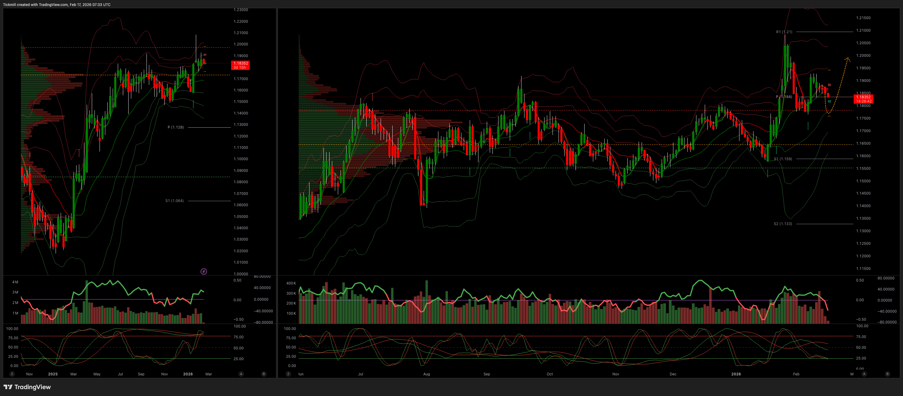Click the red 1.18352 price label on left chart
Viewport: 903px width, 396px height.
tap(240, 65)
